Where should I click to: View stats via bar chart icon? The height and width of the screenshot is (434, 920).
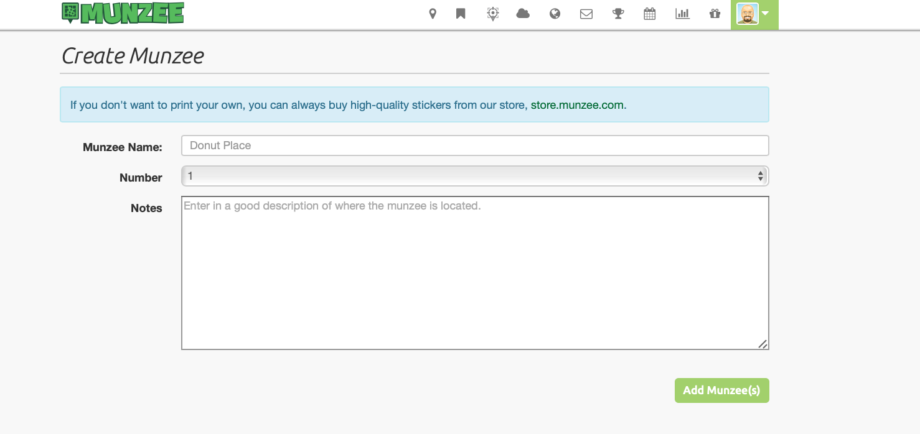click(x=682, y=14)
